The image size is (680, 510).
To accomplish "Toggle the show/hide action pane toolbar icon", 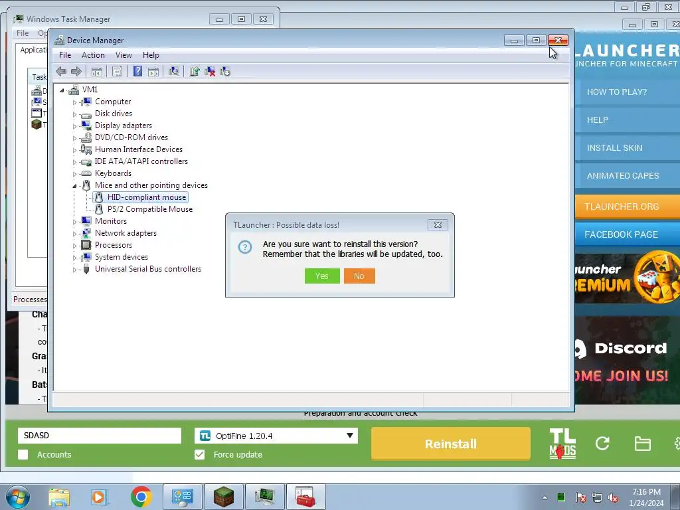I will (x=153, y=72).
